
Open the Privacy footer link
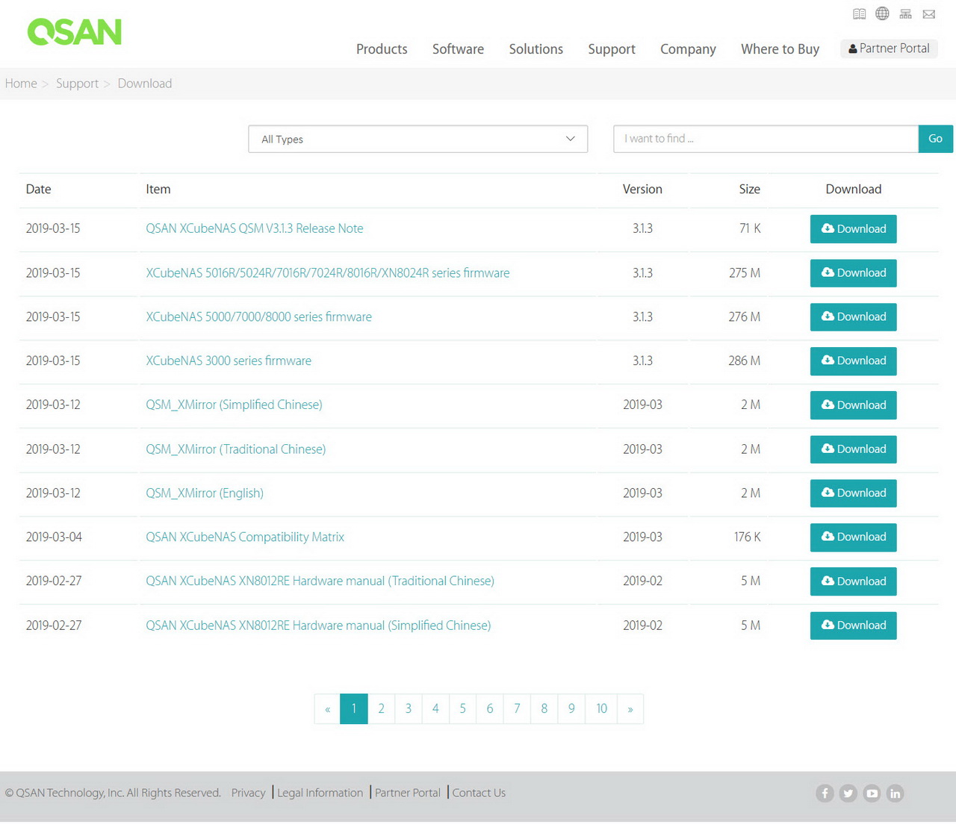coord(248,793)
